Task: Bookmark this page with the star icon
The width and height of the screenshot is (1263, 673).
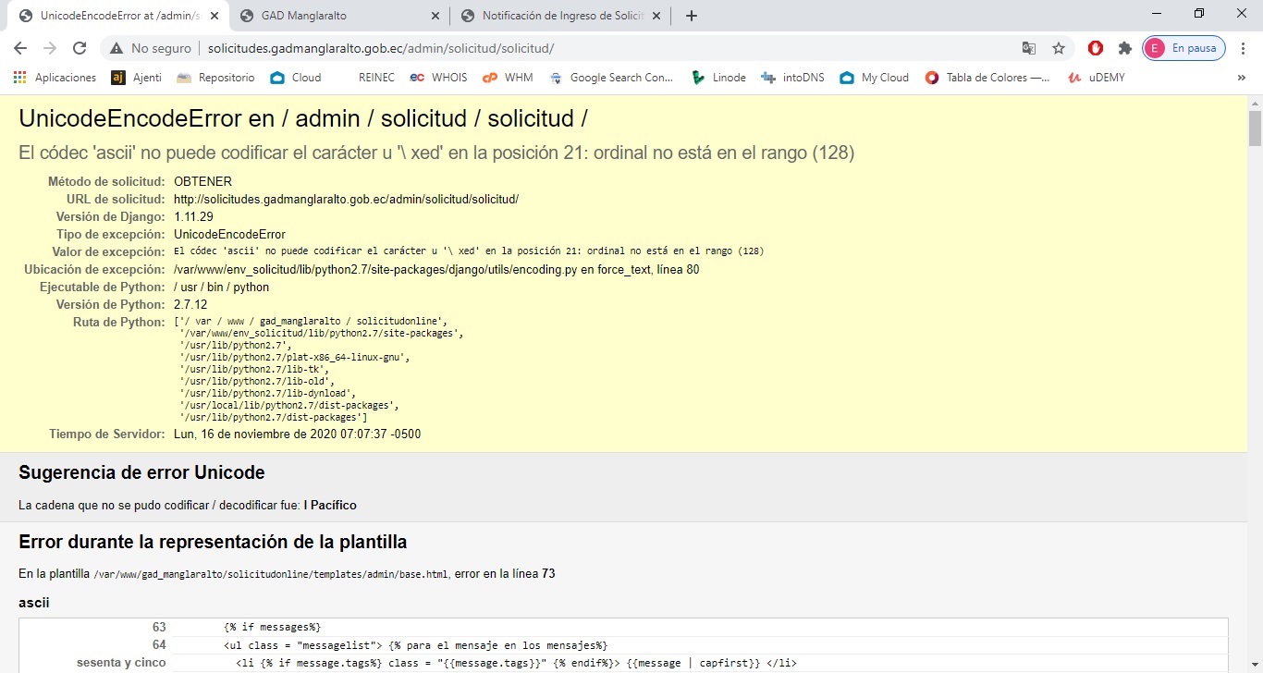Action: point(1059,48)
